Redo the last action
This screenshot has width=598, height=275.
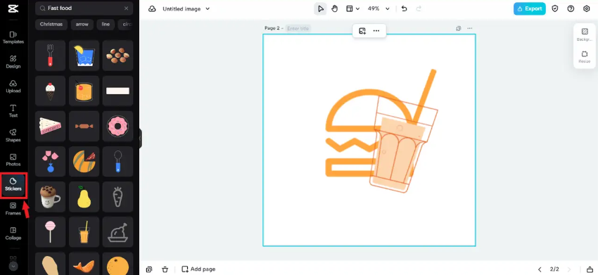click(x=419, y=8)
